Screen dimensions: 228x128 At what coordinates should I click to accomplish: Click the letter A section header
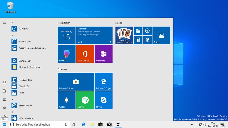tap(12, 35)
